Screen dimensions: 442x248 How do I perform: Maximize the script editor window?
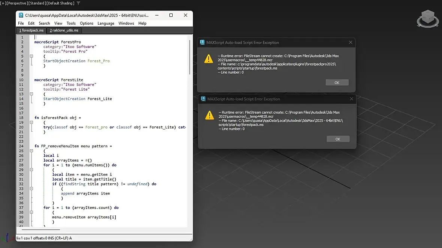click(x=171, y=15)
